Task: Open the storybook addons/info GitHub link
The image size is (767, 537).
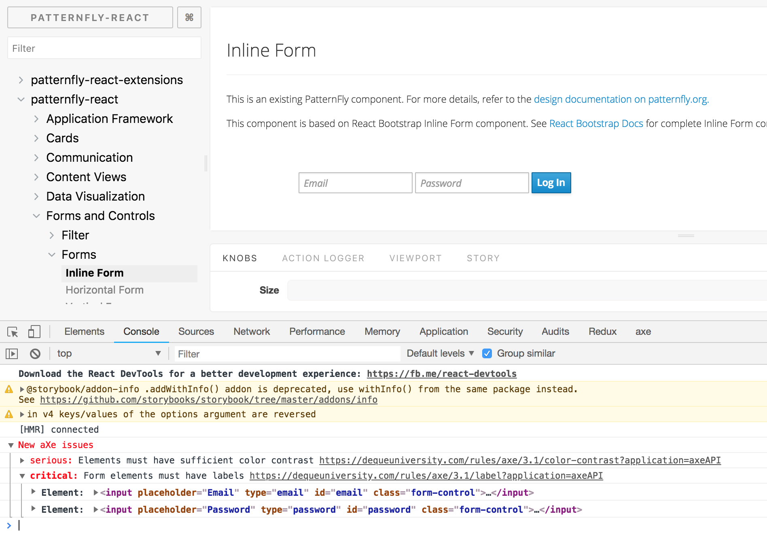Action: tap(209, 400)
